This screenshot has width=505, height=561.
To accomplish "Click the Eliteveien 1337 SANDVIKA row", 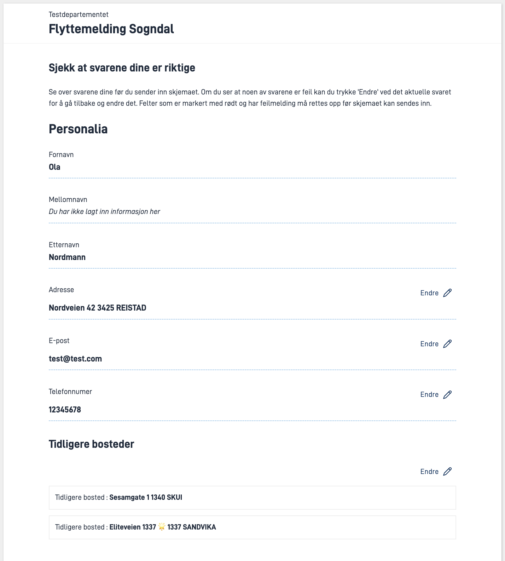I will pos(252,527).
